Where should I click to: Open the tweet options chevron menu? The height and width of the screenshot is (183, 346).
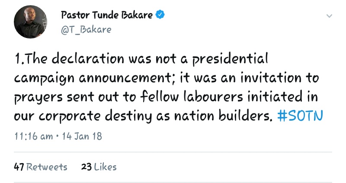pos(329,16)
